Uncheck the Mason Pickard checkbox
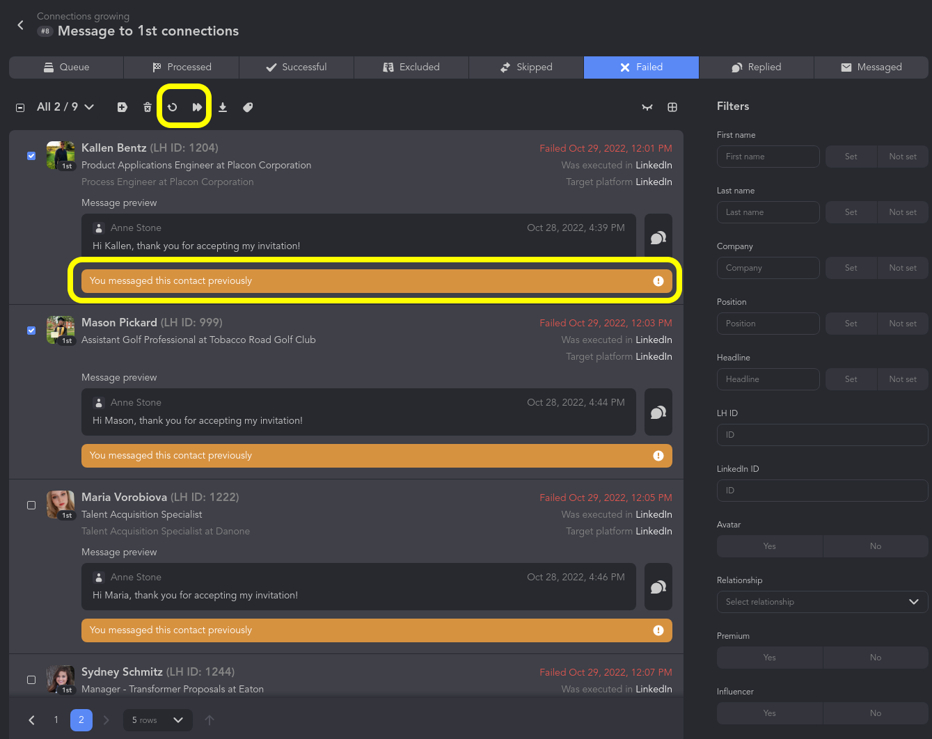Image resolution: width=932 pixels, height=739 pixels. tap(31, 331)
